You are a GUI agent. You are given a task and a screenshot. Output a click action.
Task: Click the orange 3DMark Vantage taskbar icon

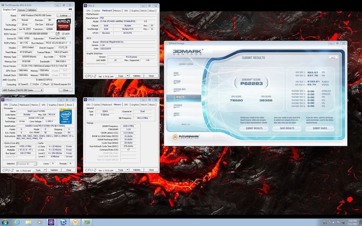tap(75, 222)
